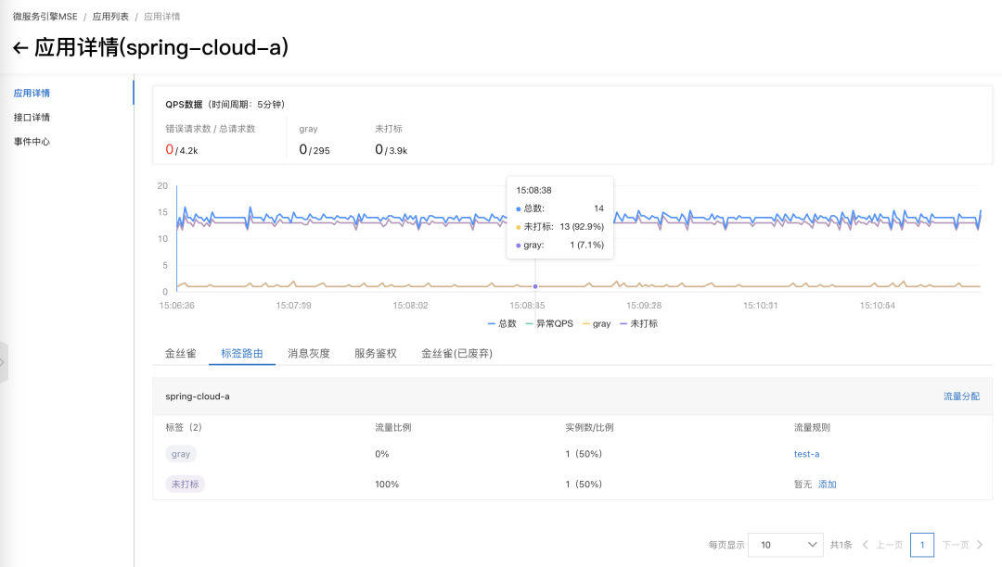Click the back arrow beside 应用详情 title
Screen dimensions: 1002x567
click(x=20, y=48)
